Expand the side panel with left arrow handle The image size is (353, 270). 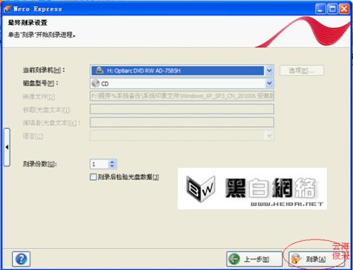pyautogui.click(x=7, y=147)
